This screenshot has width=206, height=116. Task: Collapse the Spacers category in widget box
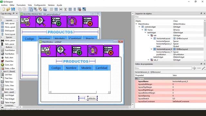(1, 37)
